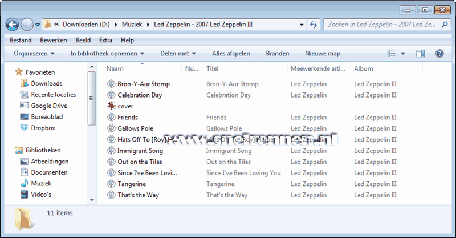
Task: Open the Afbeeldingen library
Action: tap(50, 162)
